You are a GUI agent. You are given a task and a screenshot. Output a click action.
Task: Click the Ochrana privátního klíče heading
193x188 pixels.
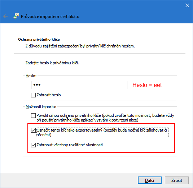[39, 40]
